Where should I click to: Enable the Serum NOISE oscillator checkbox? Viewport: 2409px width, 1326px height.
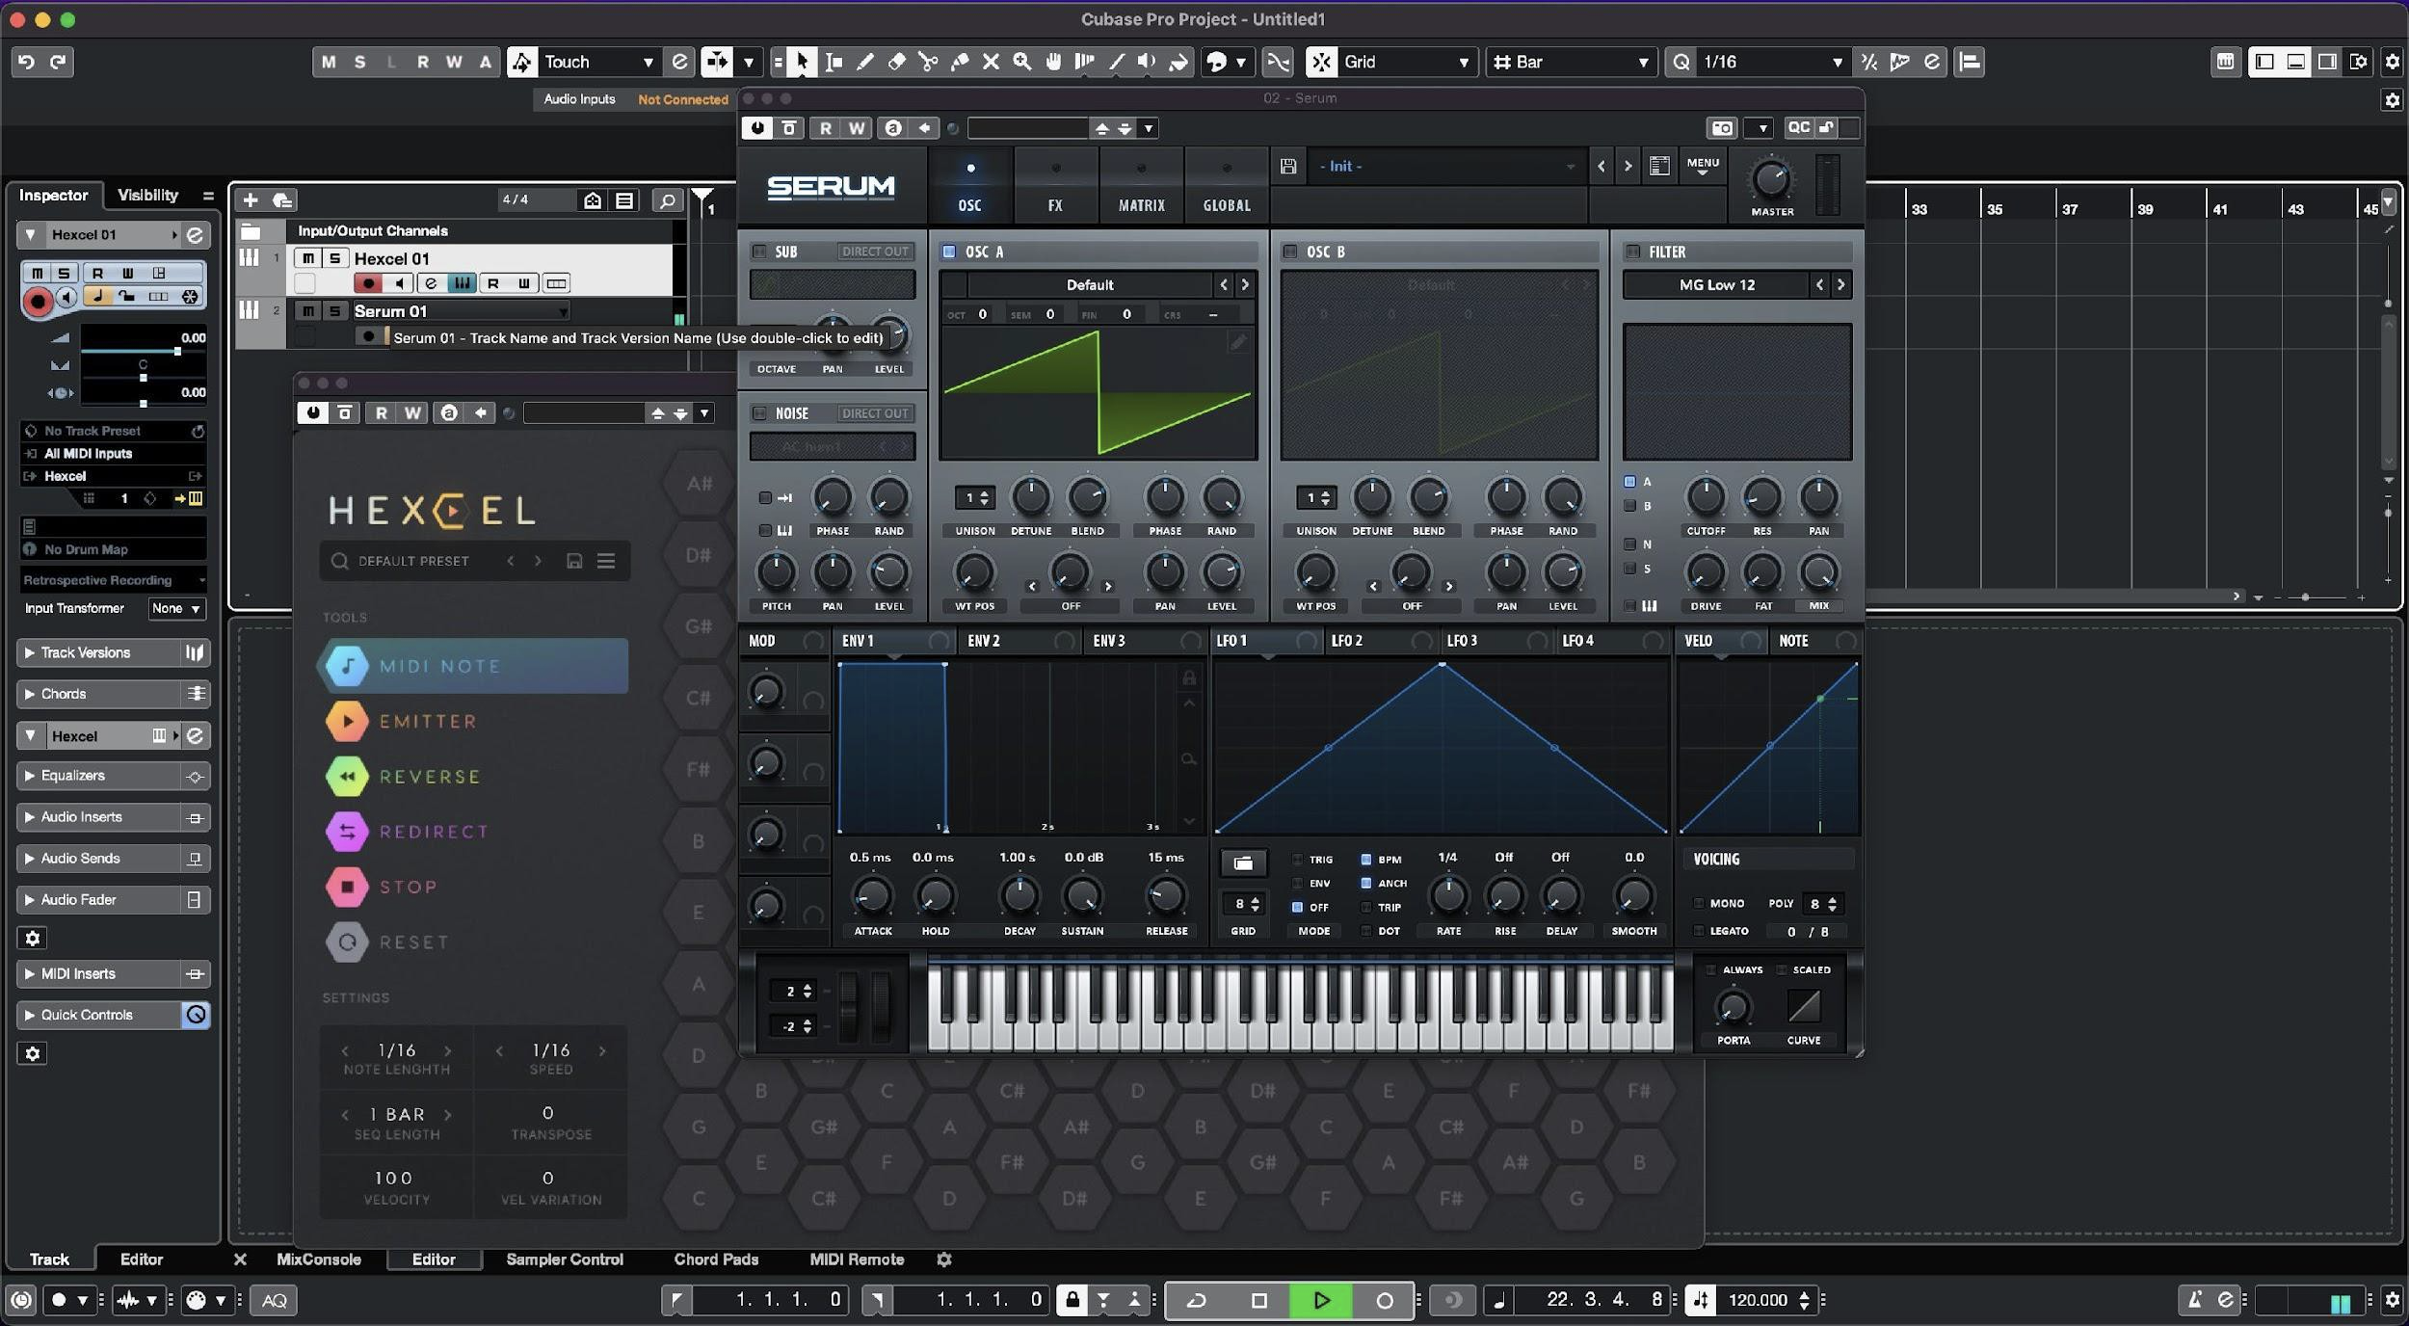[x=760, y=413]
